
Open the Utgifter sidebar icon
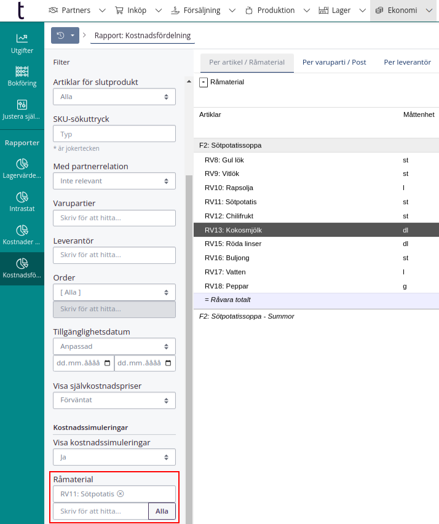click(22, 43)
